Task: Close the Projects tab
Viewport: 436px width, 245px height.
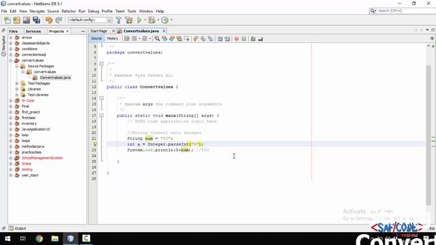Action: tap(67, 31)
